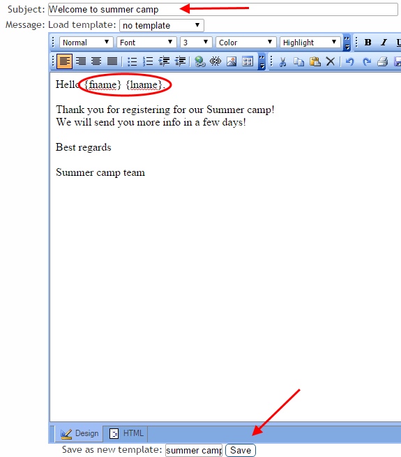Image resolution: width=401 pixels, height=457 pixels.
Task: Switch to the Design tab
Action: point(80,433)
